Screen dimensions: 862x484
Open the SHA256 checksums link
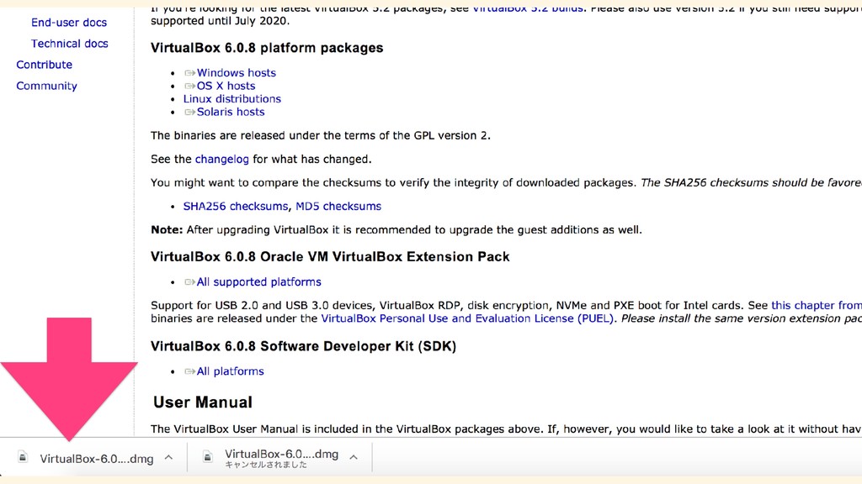point(236,207)
